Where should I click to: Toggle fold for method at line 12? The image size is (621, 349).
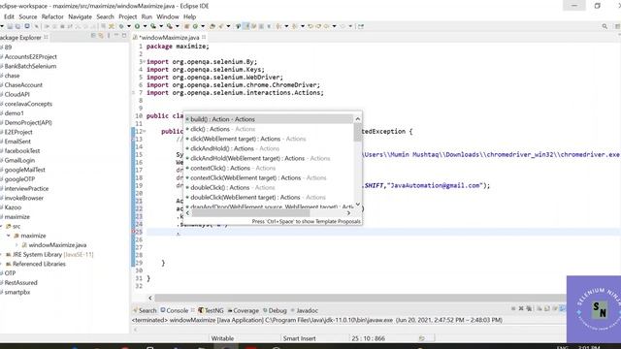click(145, 132)
